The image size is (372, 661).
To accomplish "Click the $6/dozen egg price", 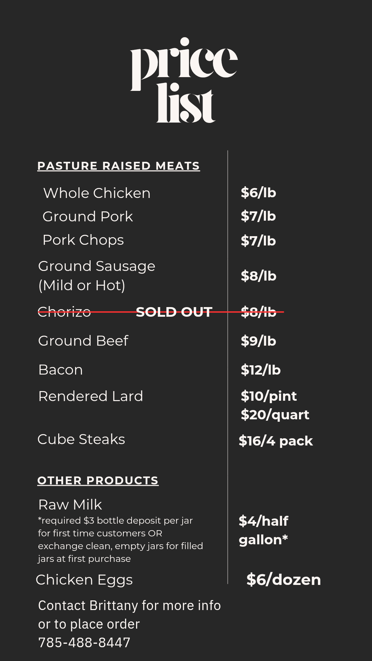I will coord(283,580).
